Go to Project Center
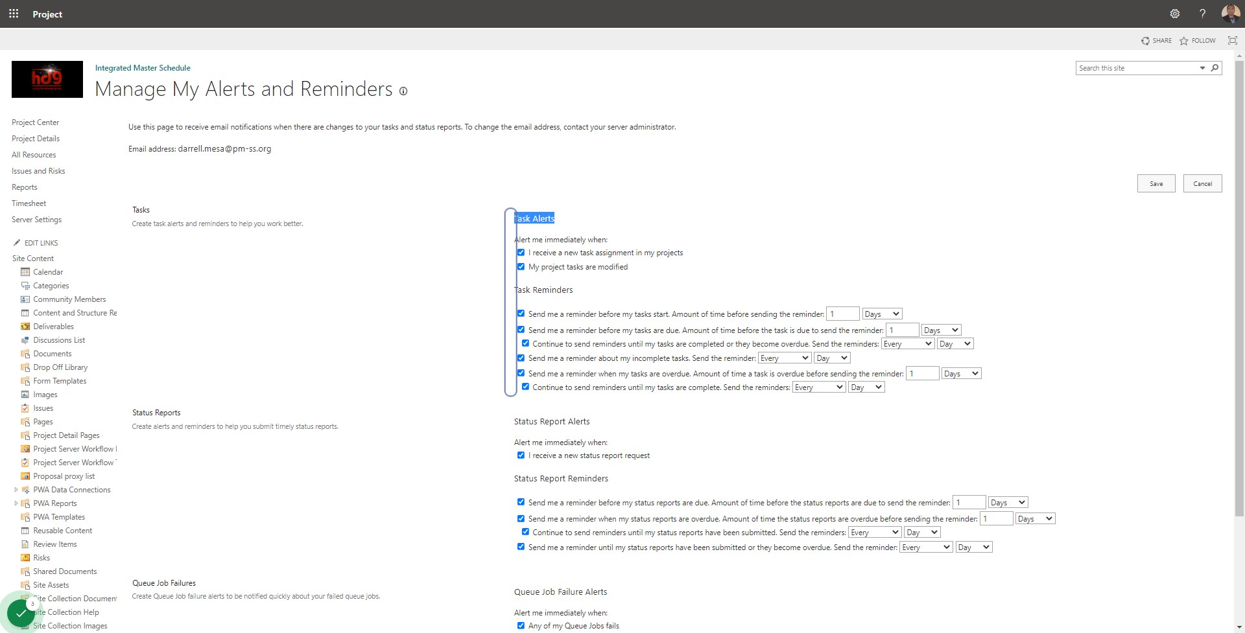The width and height of the screenshot is (1245, 633). point(35,122)
